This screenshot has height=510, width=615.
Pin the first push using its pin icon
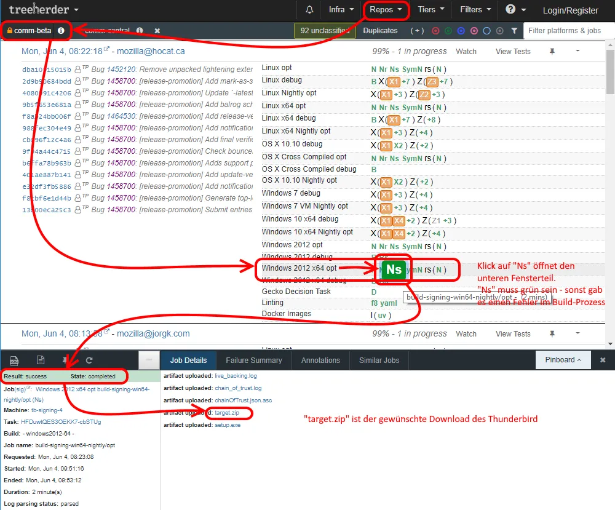click(x=552, y=51)
